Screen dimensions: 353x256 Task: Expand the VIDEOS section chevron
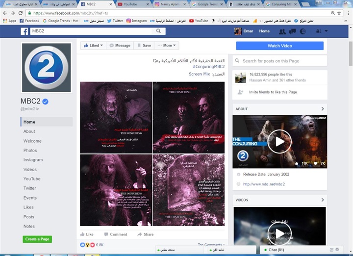323,200
